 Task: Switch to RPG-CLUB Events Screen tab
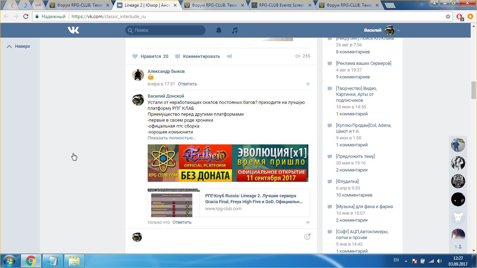point(281,5)
